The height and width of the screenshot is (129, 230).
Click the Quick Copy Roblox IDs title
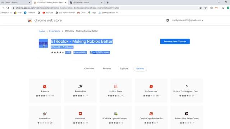151,119
